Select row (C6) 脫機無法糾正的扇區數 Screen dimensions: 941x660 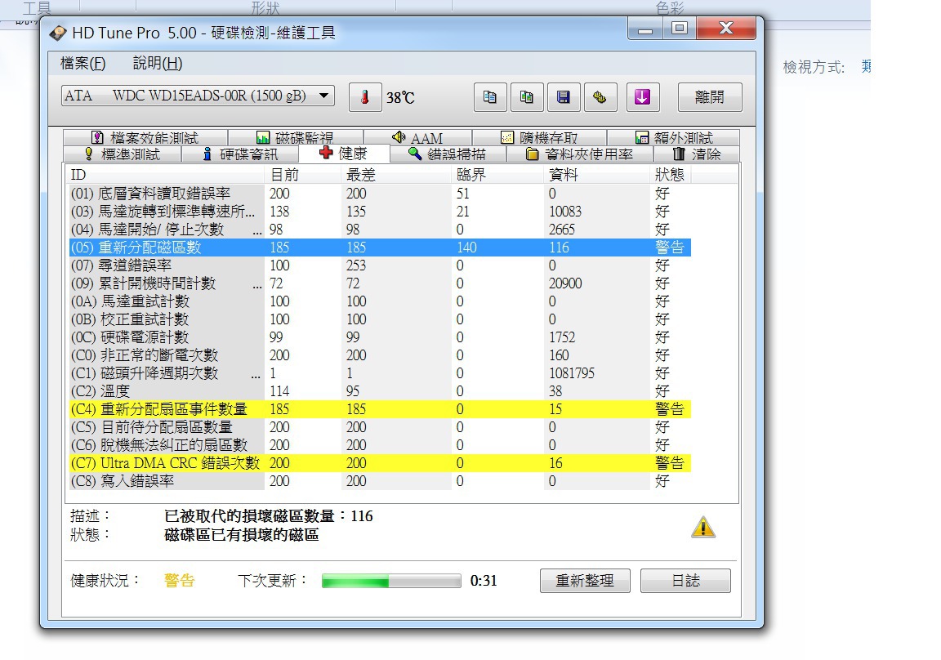coord(380,445)
